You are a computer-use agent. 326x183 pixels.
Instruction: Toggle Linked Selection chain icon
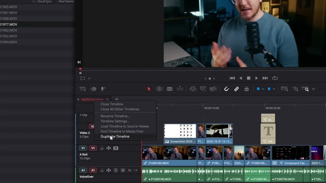point(236,89)
